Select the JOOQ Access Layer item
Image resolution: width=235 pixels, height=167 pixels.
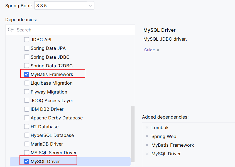(x=52, y=100)
